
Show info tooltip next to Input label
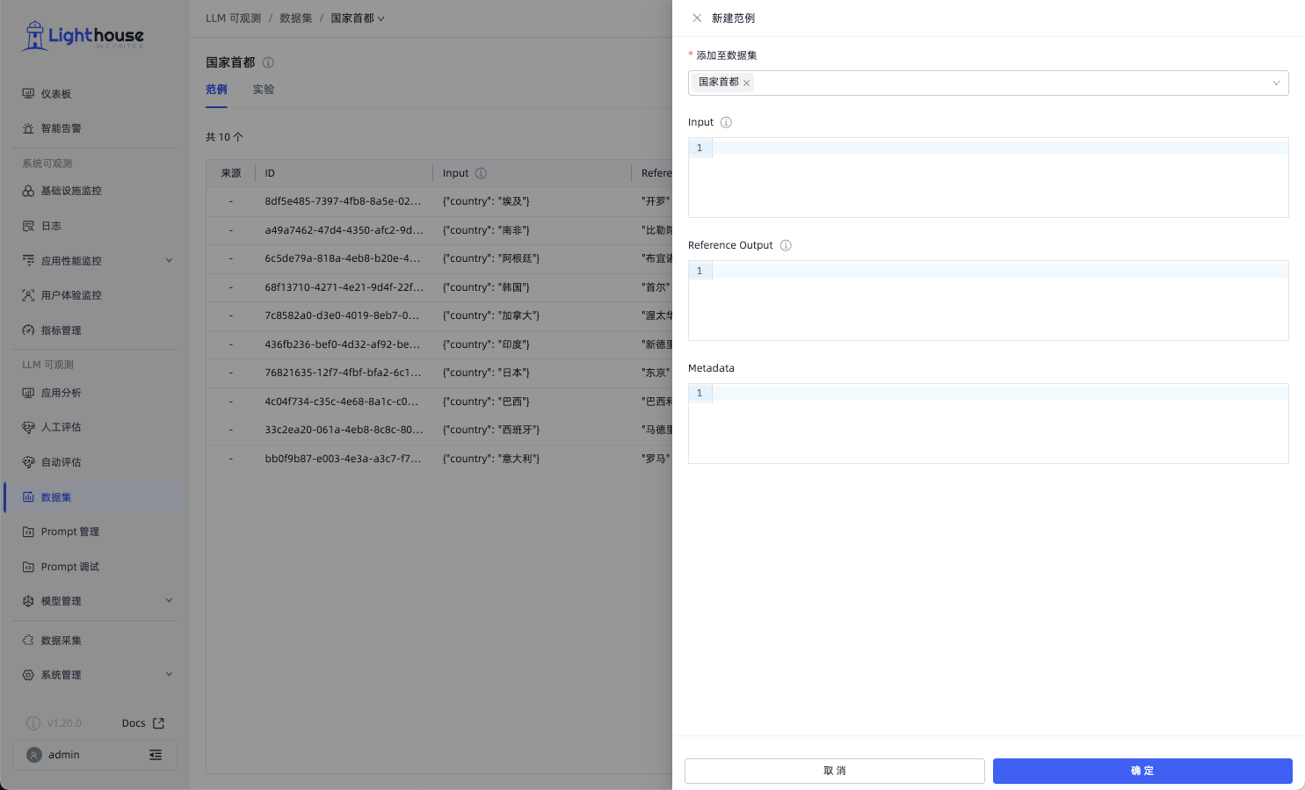(x=726, y=122)
